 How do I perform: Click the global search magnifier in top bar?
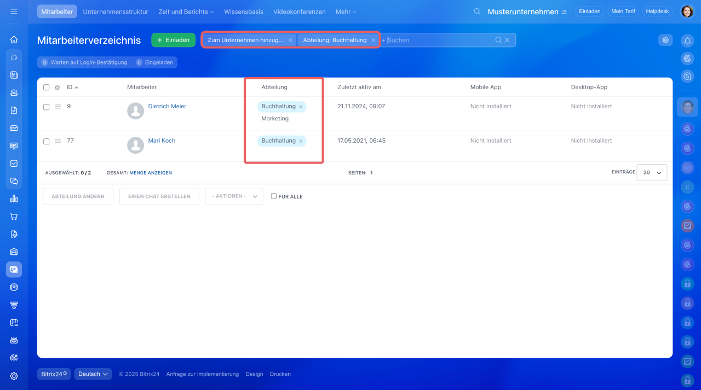coord(478,11)
